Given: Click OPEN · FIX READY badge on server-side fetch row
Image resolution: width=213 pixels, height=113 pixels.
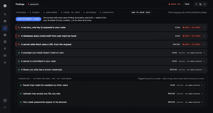Looking at the screenshot, I should pyautogui.click(x=192, y=44).
